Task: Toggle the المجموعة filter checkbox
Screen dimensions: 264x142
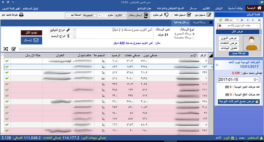Action: [x=95, y=15]
